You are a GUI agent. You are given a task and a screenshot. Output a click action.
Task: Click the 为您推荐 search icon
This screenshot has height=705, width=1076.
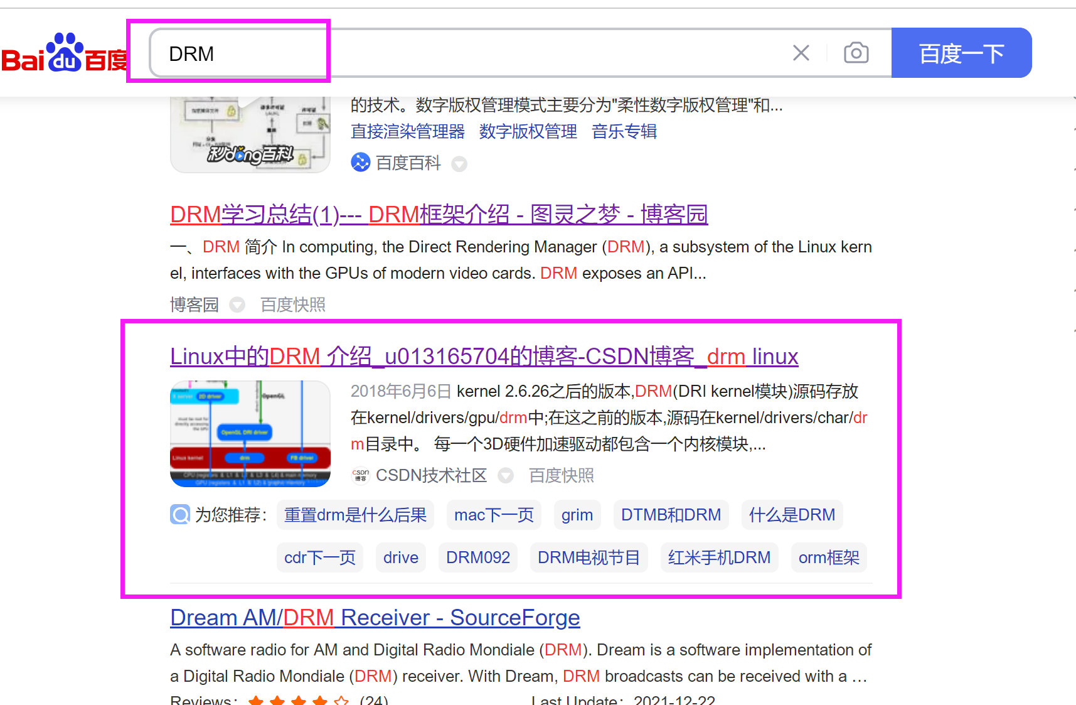click(x=180, y=515)
